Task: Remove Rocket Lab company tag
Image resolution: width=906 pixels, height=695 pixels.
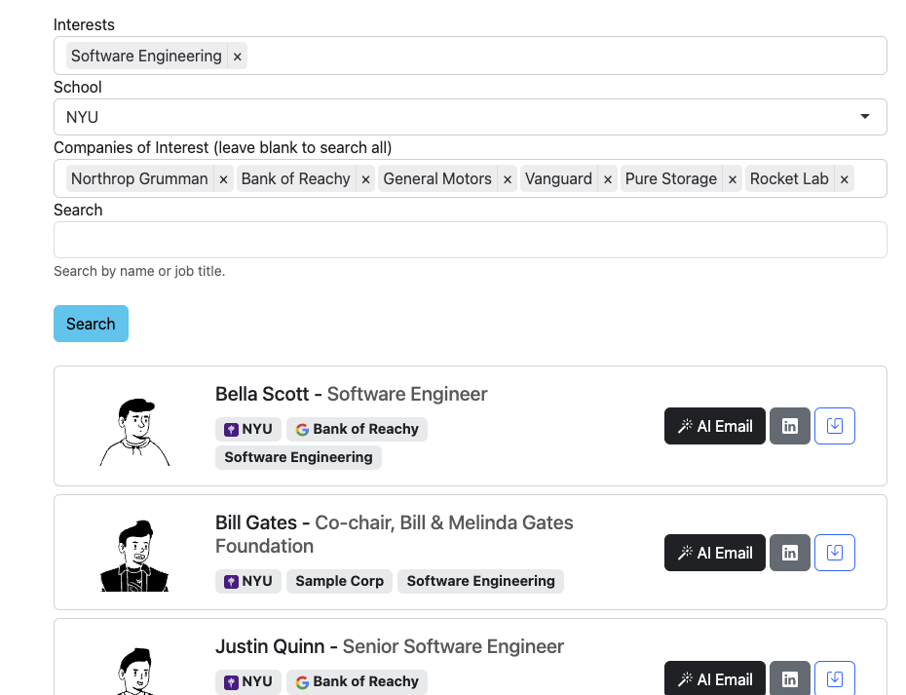Action: [844, 179]
